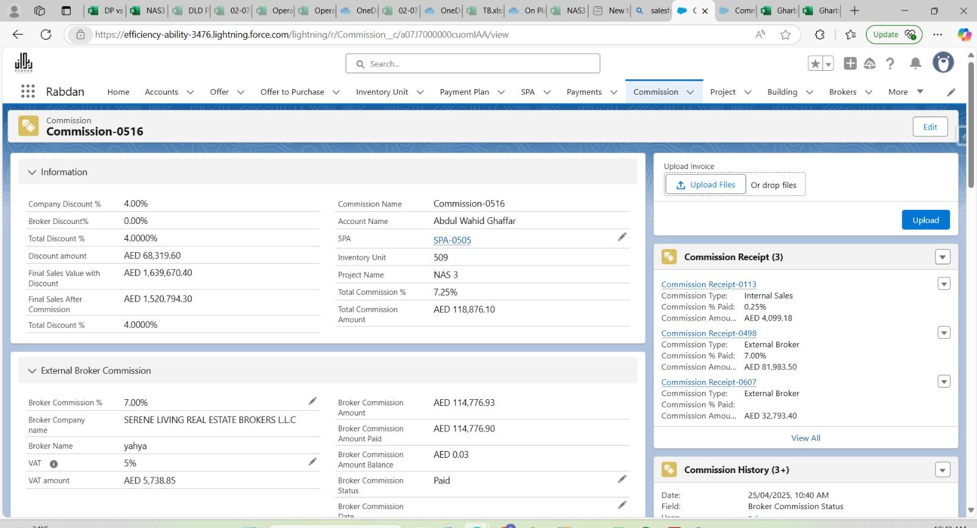Go to the Home tab
This screenshot has height=528, width=977.
click(118, 92)
